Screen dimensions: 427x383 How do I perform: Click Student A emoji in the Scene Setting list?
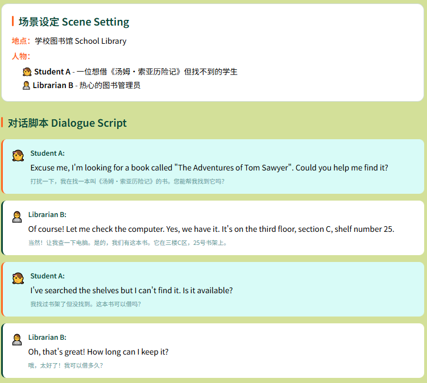pyautogui.click(x=27, y=72)
